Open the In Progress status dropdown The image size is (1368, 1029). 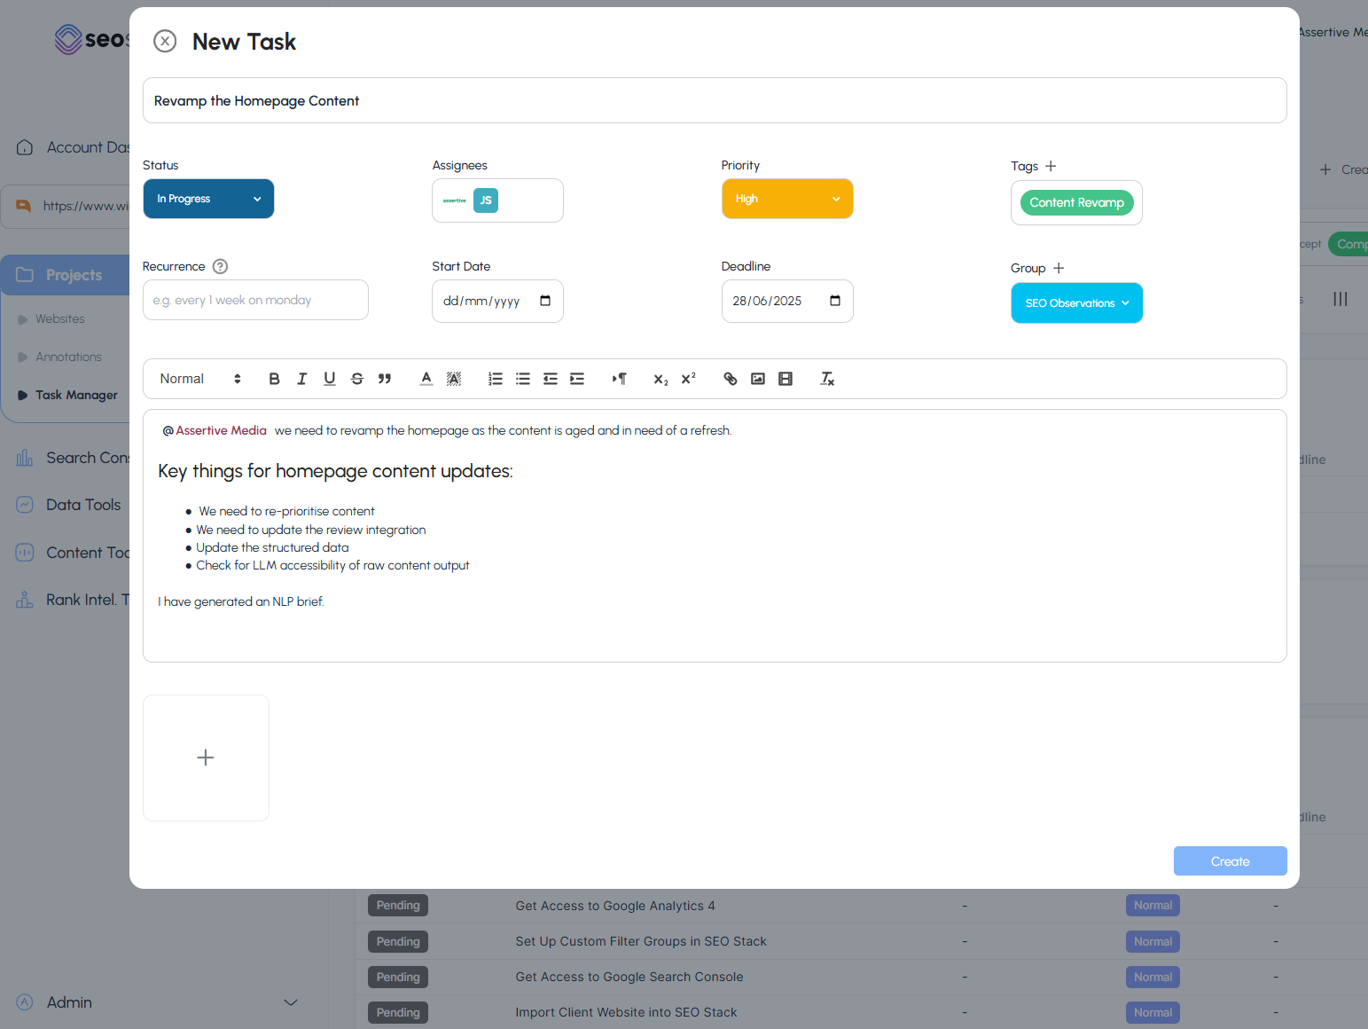tap(208, 199)
